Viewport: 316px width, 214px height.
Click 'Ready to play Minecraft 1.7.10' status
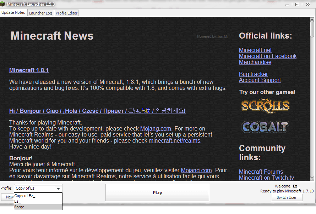[x=287, y=191]
